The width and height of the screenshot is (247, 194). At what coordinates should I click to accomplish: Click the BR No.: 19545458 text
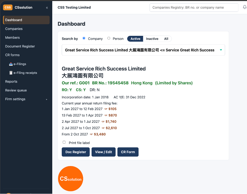[110, 83]
